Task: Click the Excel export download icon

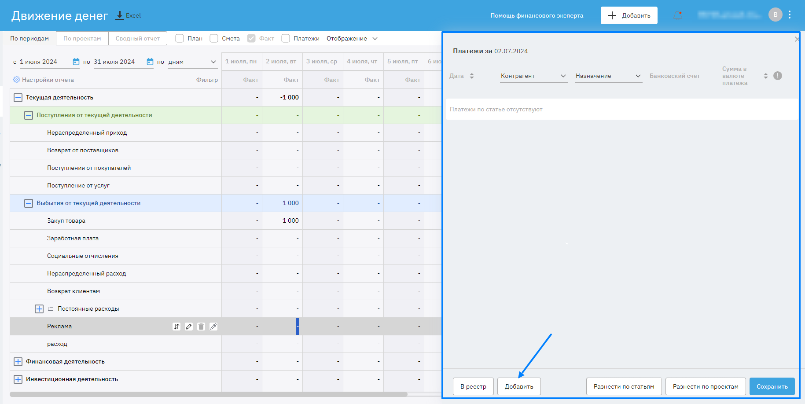Action: coord(119,15)
